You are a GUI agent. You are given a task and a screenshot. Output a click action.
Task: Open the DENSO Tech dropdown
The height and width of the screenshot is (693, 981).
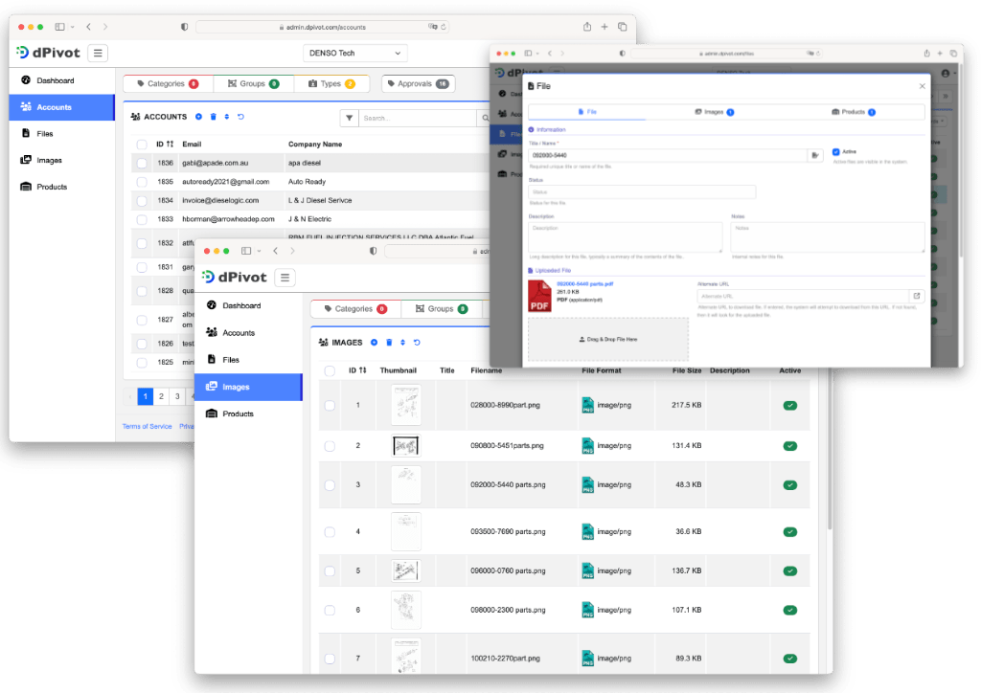coord(354,53)
